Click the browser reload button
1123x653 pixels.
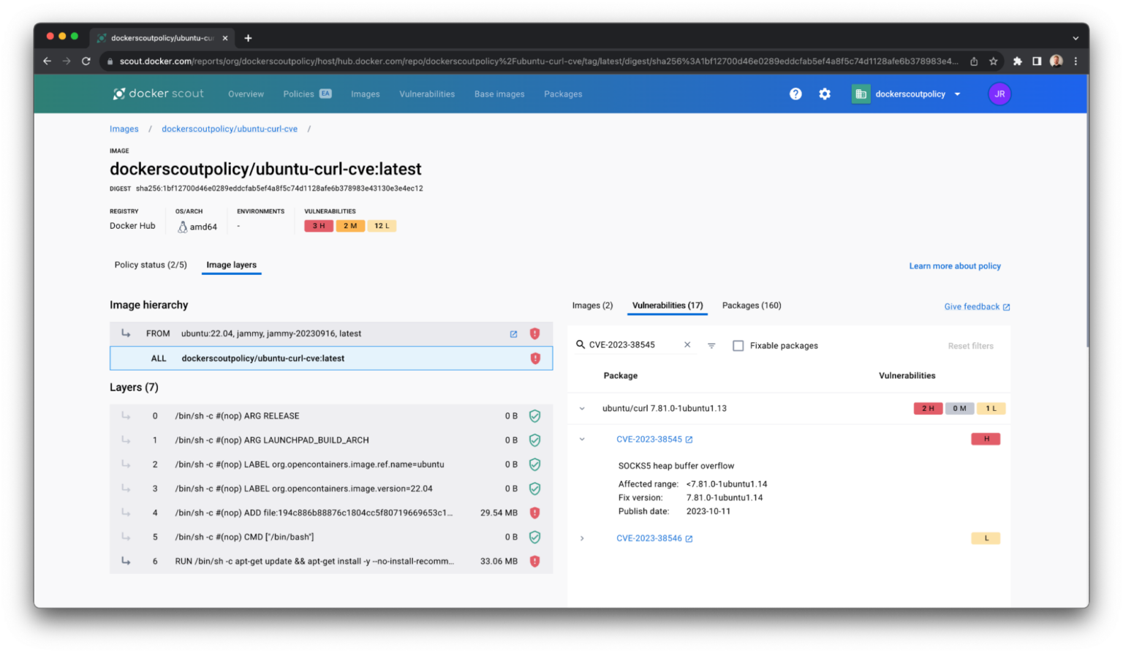point(86,61)
